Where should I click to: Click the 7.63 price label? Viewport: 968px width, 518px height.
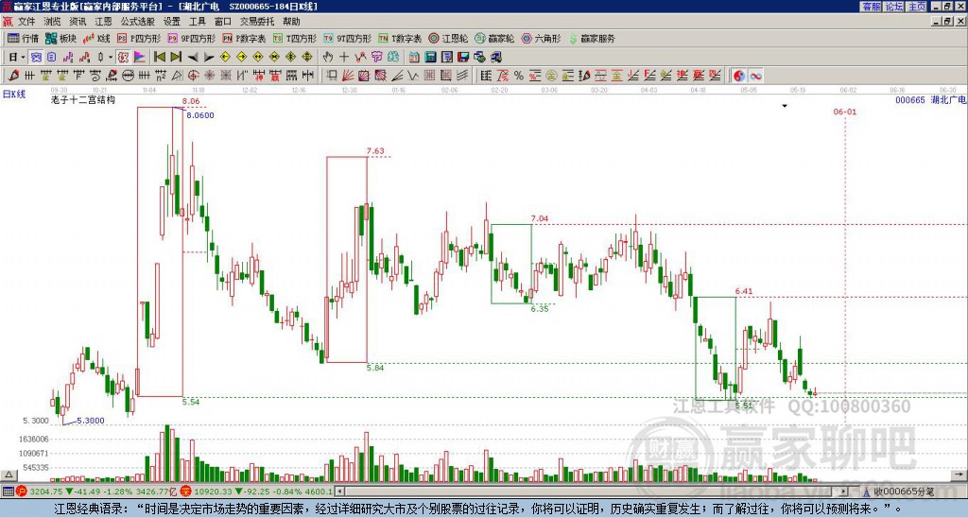point(375,150)
